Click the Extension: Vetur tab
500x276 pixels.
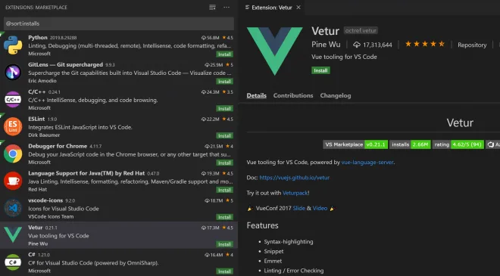click(272, 8)
